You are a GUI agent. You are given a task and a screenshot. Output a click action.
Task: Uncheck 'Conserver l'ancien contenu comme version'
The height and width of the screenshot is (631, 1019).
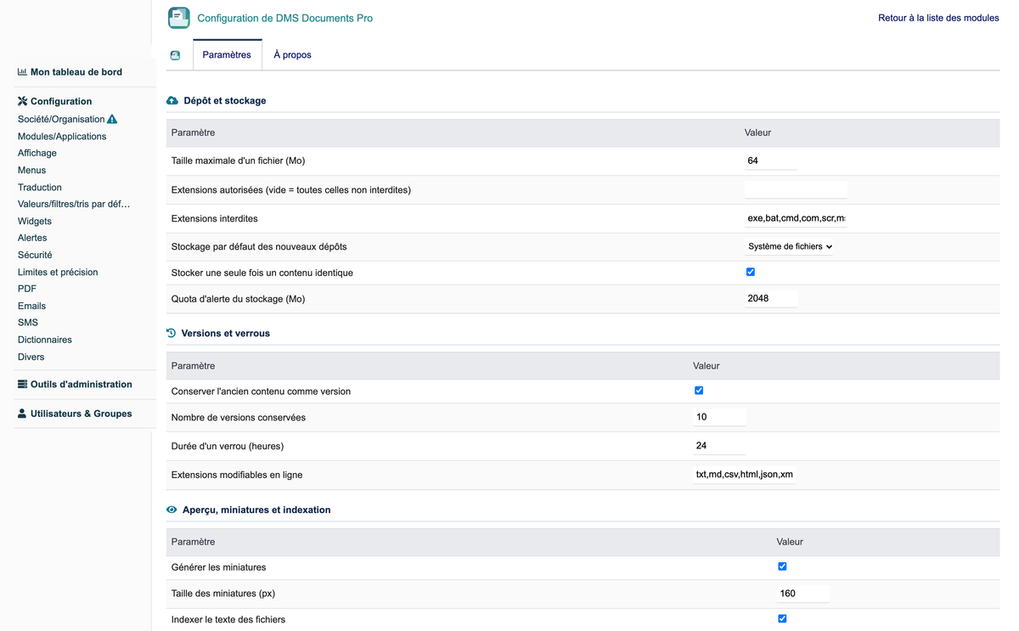(x=699, y=391)
